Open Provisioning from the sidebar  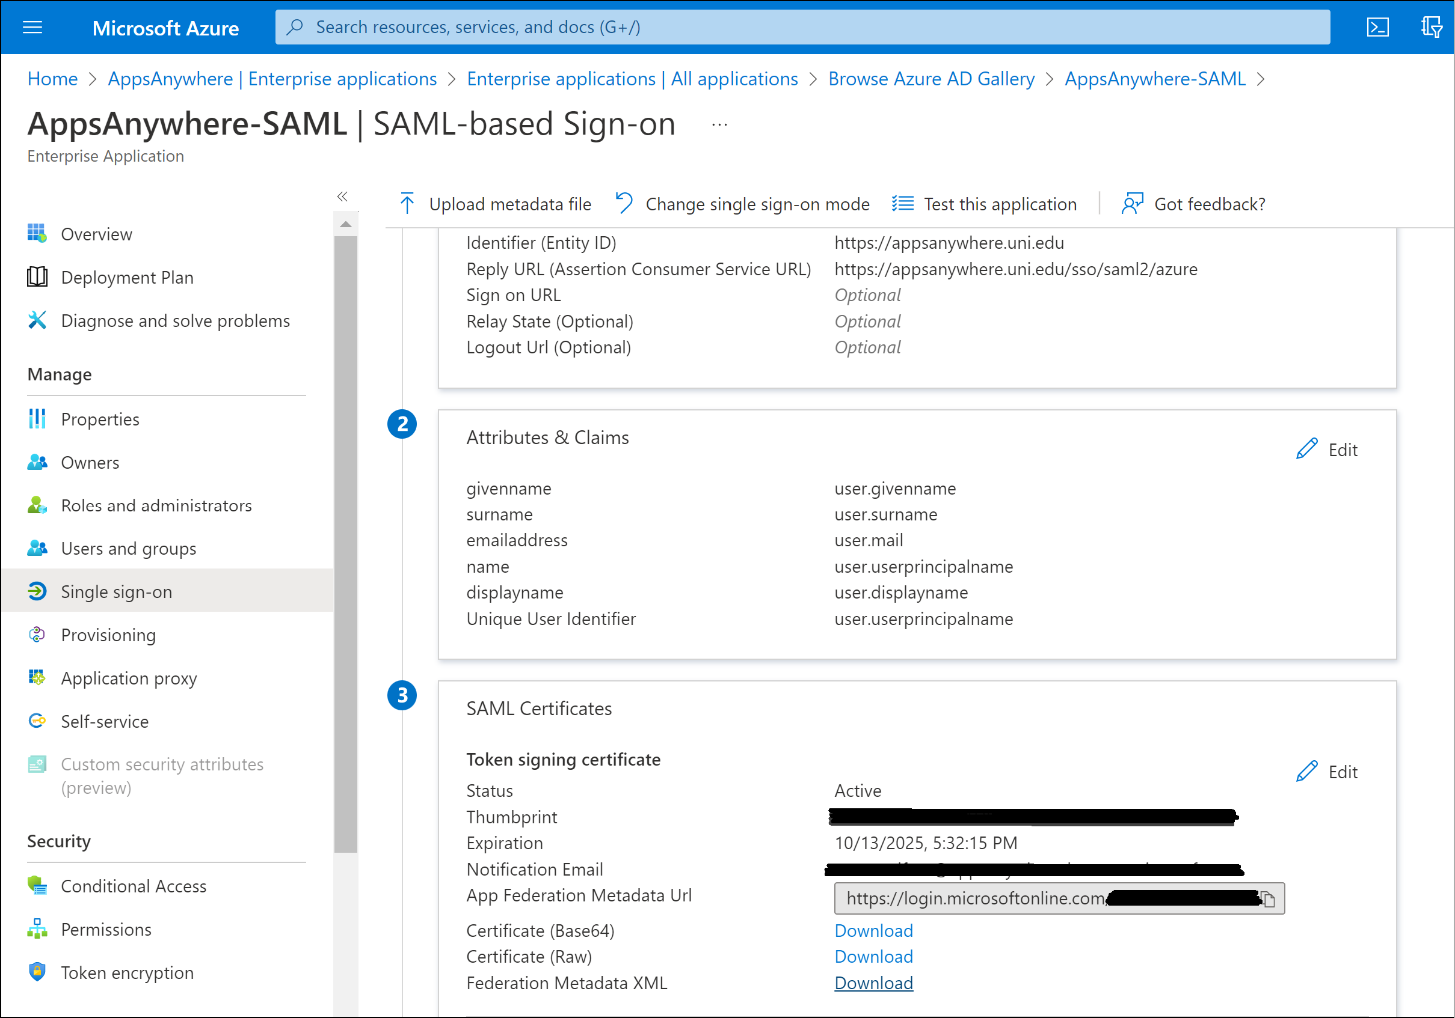pos(108,635)
